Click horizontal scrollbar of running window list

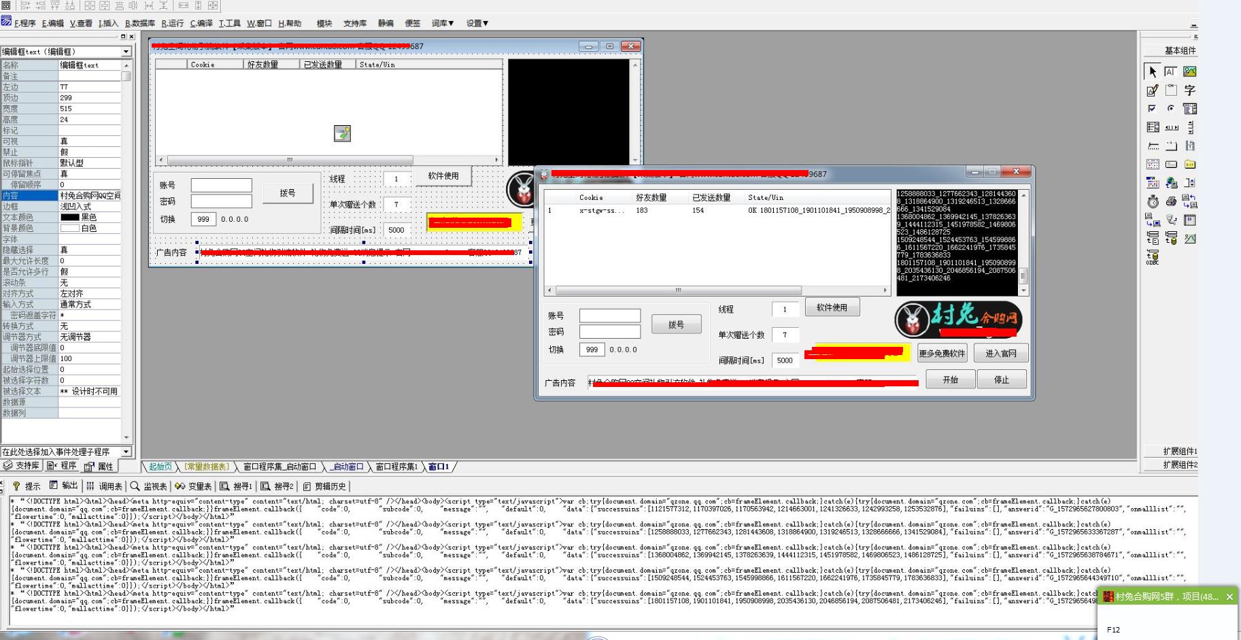point(717,290)
